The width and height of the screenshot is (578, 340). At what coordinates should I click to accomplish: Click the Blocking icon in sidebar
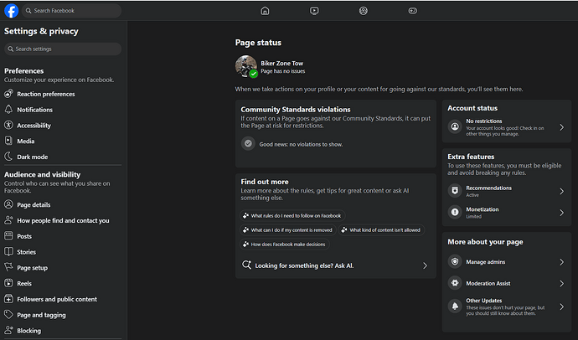pos(8,330)
